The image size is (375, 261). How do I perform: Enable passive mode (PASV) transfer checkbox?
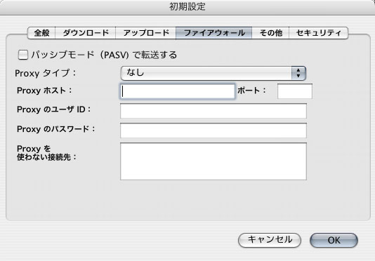click(23, 55)
